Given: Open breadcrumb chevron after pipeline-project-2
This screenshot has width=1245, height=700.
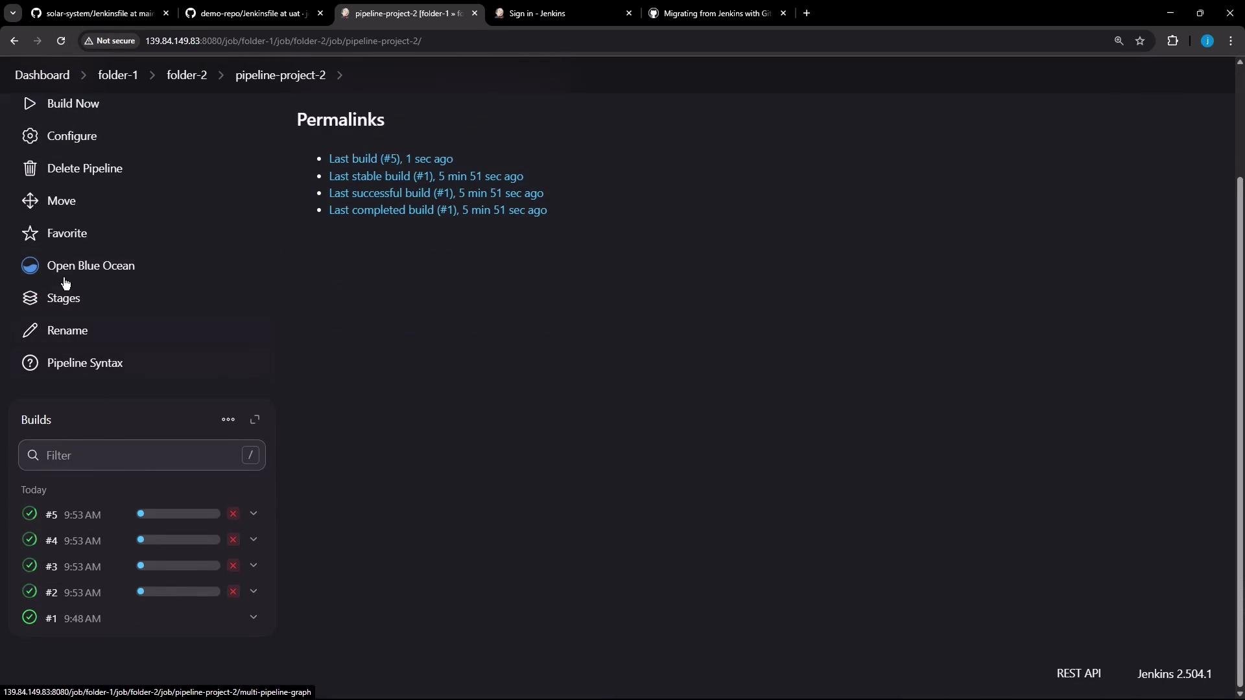Looking at the screenshot, I should (340, 75).
